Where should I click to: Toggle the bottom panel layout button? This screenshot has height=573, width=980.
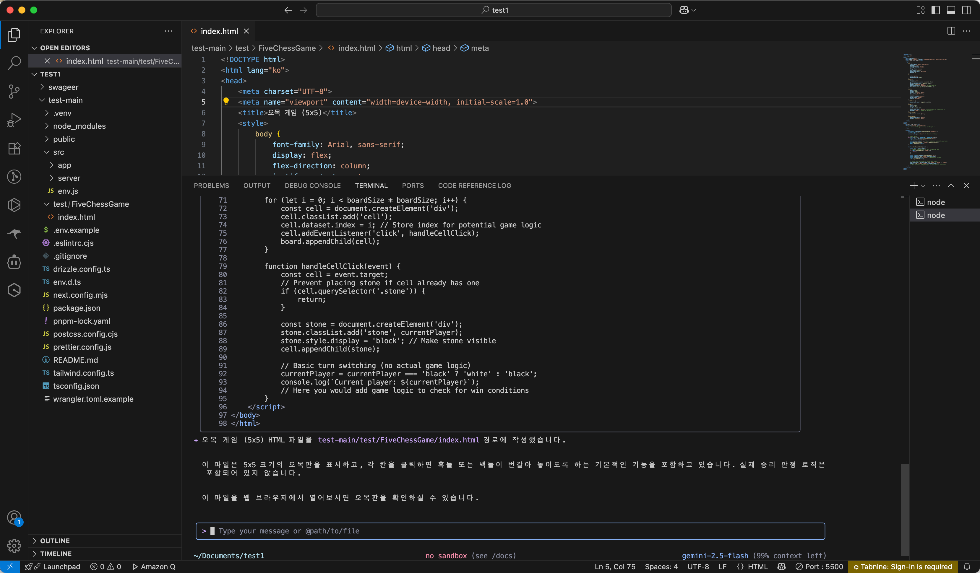[x=950, y=10]
